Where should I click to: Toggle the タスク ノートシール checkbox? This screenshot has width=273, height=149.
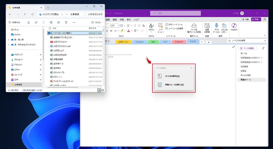[x=167, y=24]
